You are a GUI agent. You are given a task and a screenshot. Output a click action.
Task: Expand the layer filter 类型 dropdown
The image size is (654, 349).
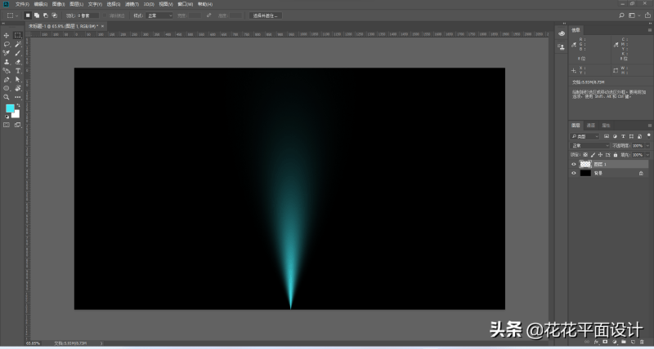585,135
